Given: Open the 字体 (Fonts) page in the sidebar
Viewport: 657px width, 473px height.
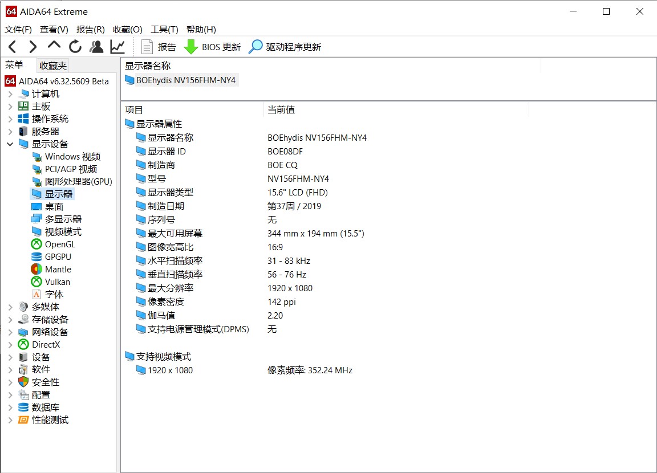Looking at the screenshot, I should (54, 294).
